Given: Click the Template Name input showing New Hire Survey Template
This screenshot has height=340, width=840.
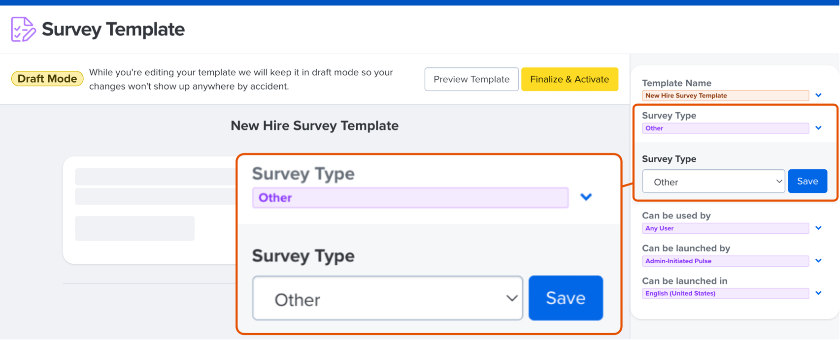Looking at the screenshot, I should (x=725, y=95).
